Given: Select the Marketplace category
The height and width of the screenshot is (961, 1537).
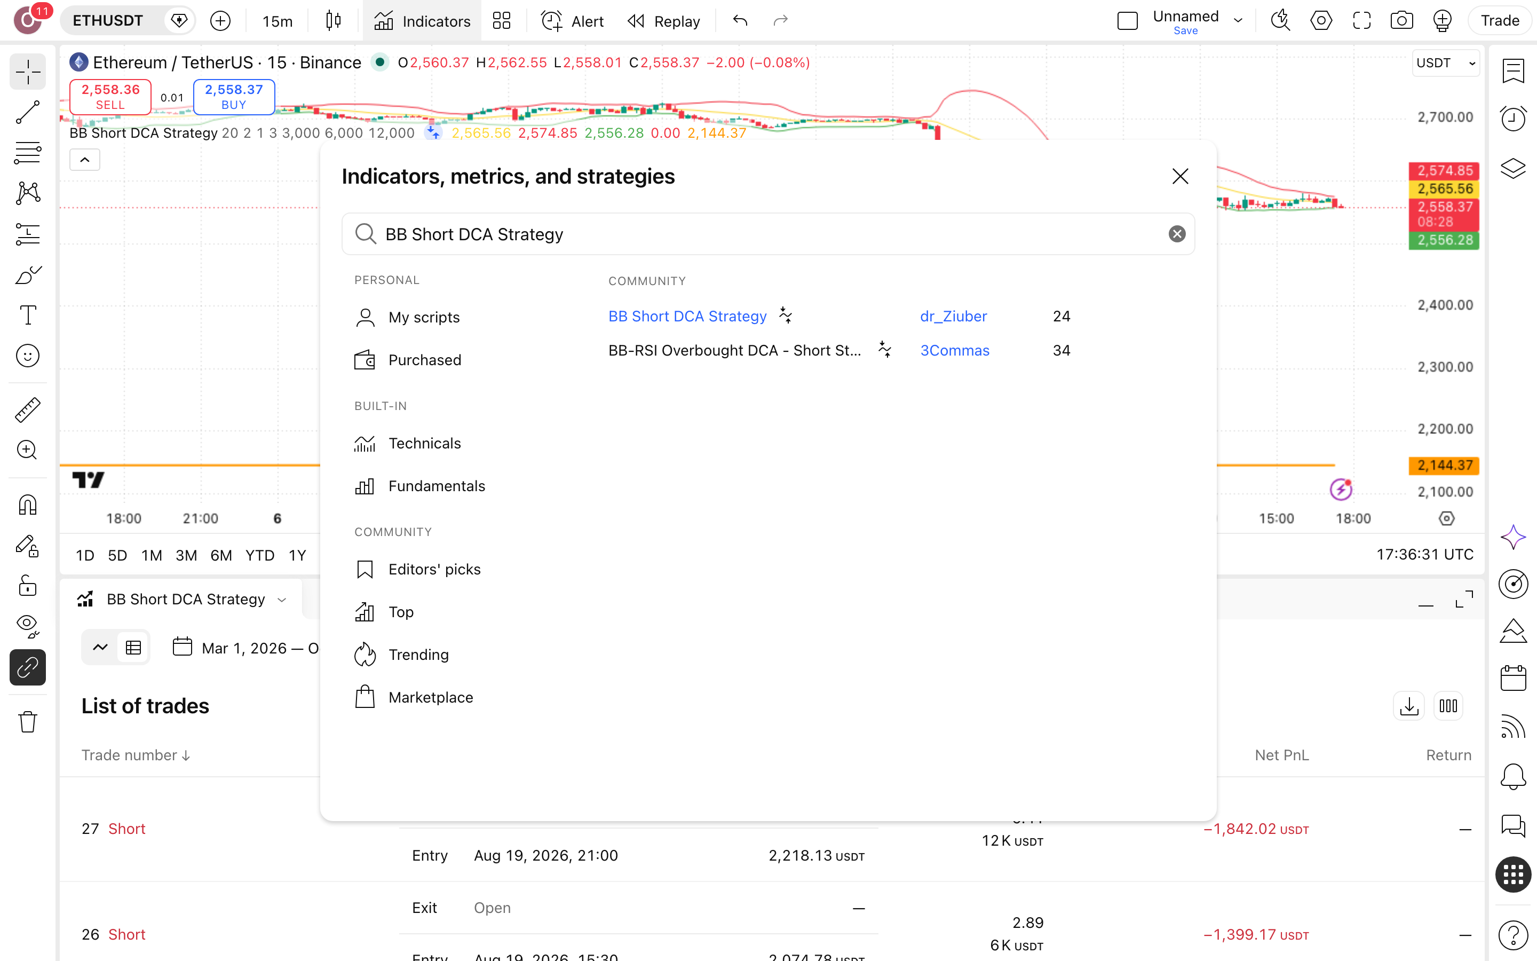Looking at the screenshot, I should (414, 697).
